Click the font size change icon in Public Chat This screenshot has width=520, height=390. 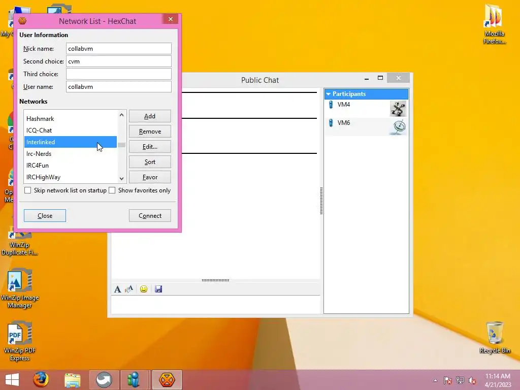(129, 289)
